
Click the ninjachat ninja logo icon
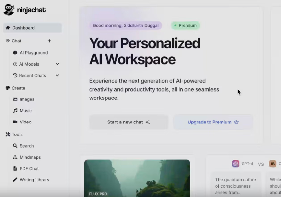pos(9,10)
